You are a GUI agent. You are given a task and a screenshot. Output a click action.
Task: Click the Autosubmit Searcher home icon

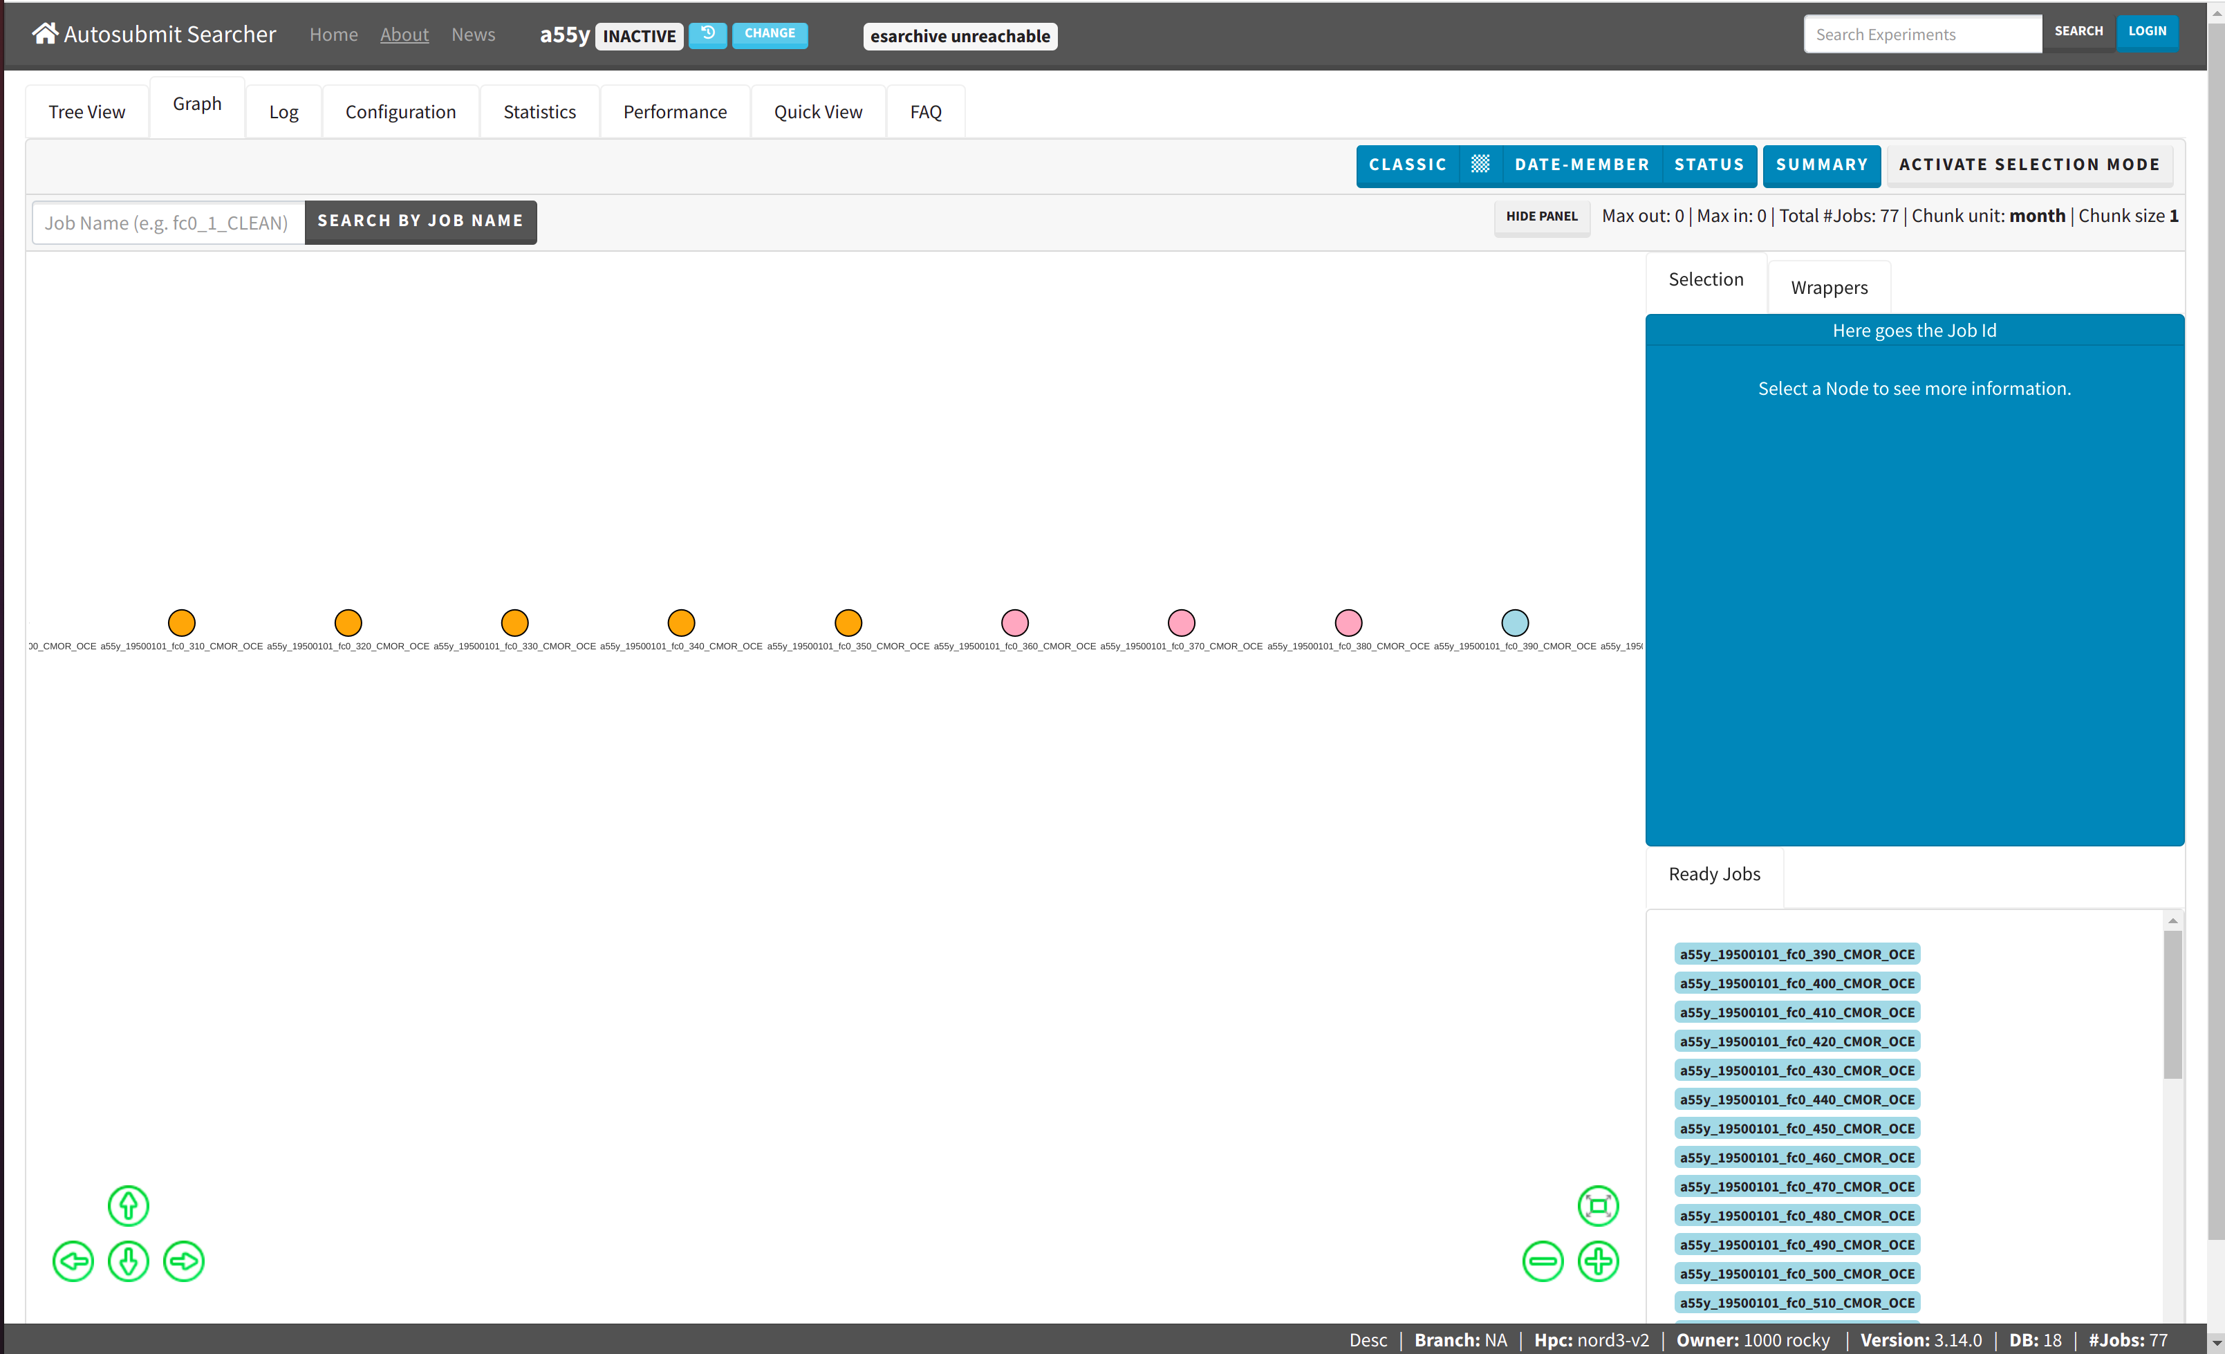coord(45,33)
